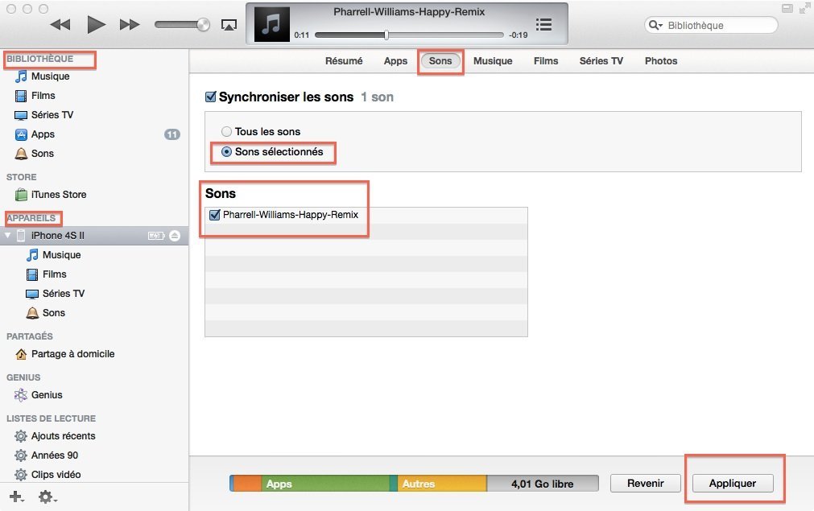Click the play button
This screenshot has height=511, width=814.
pos(96,24)
